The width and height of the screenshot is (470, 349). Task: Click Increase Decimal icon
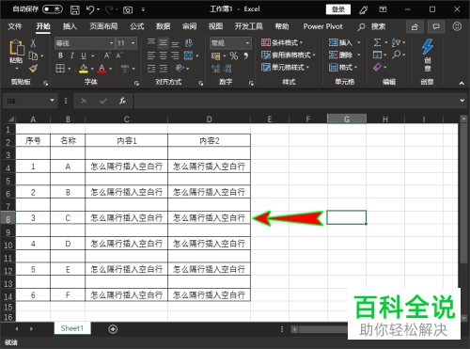coord(215,69)
